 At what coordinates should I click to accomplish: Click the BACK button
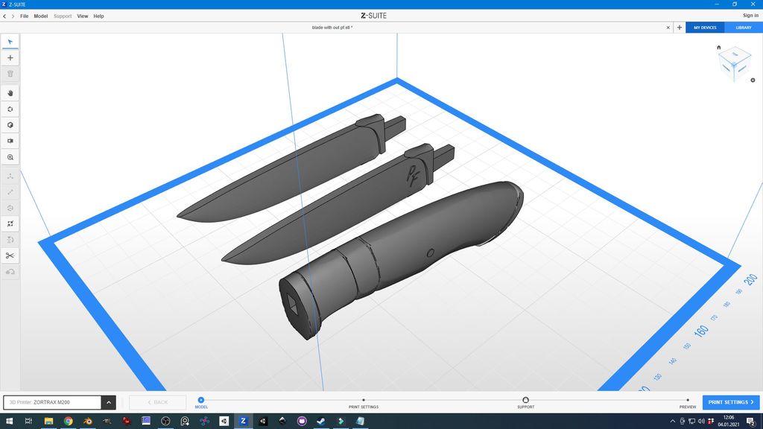point(158,402)
